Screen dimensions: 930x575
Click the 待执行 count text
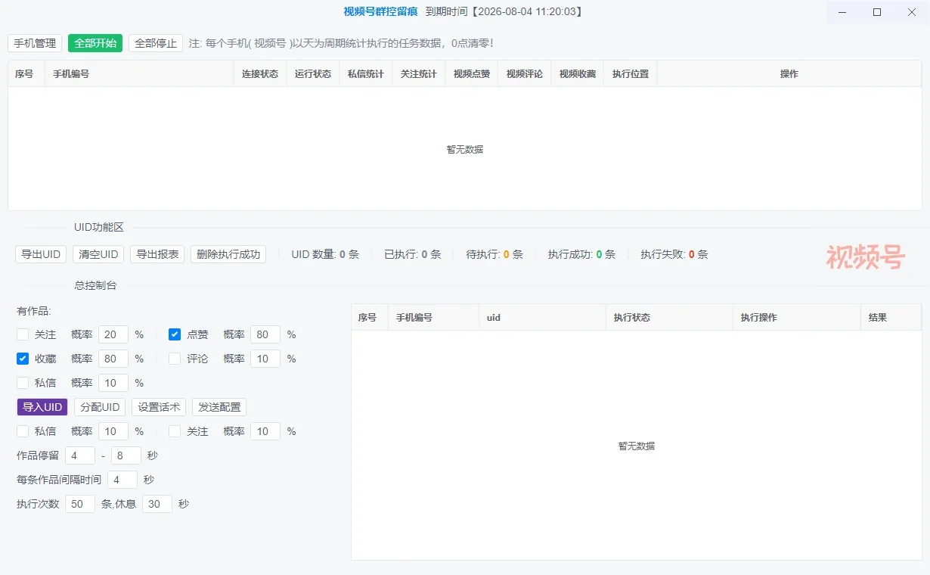(494, 254)
